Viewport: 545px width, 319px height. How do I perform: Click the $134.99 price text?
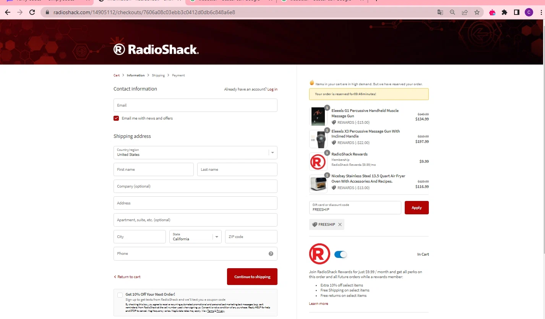tap(422, 119)
